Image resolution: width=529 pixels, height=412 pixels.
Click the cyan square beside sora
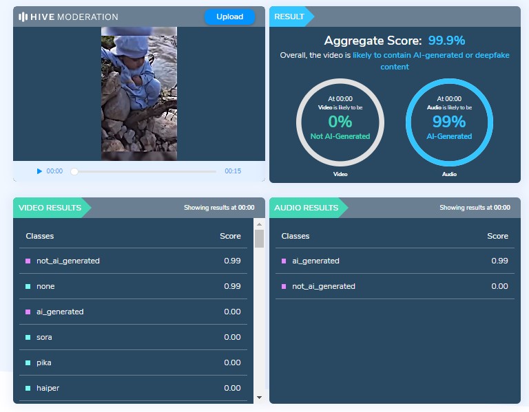coord(28,338)
